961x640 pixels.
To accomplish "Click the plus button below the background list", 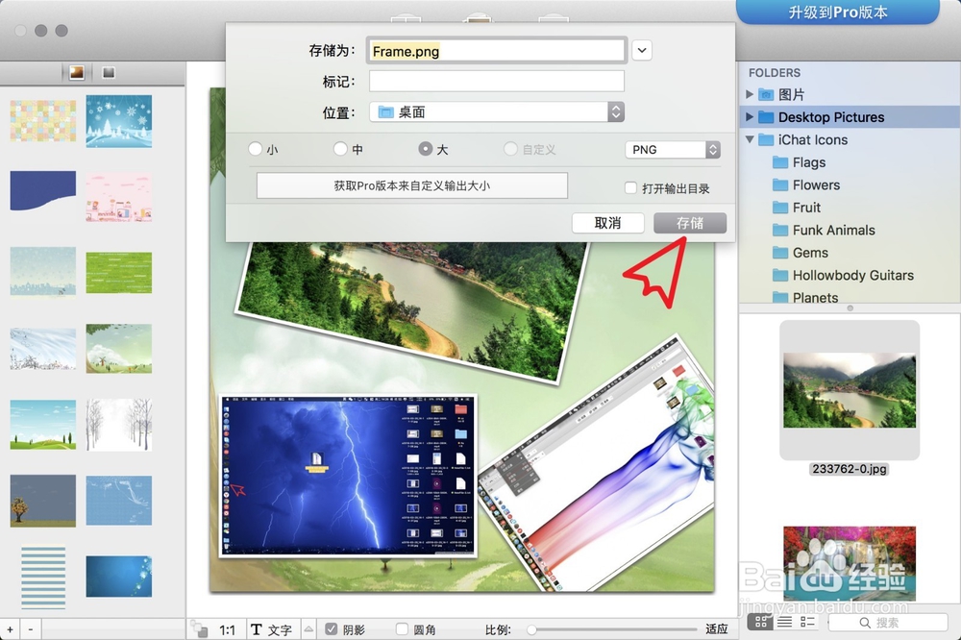I will [10, 629].
